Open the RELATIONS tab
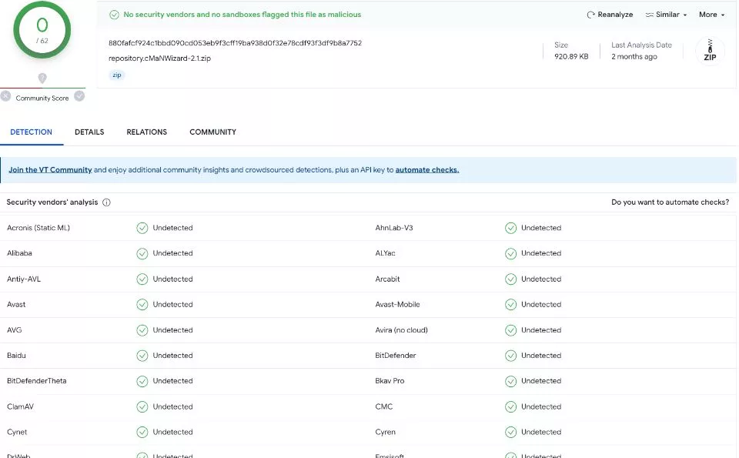The height and width of the screenshot is (458, 739). point(146,132)
